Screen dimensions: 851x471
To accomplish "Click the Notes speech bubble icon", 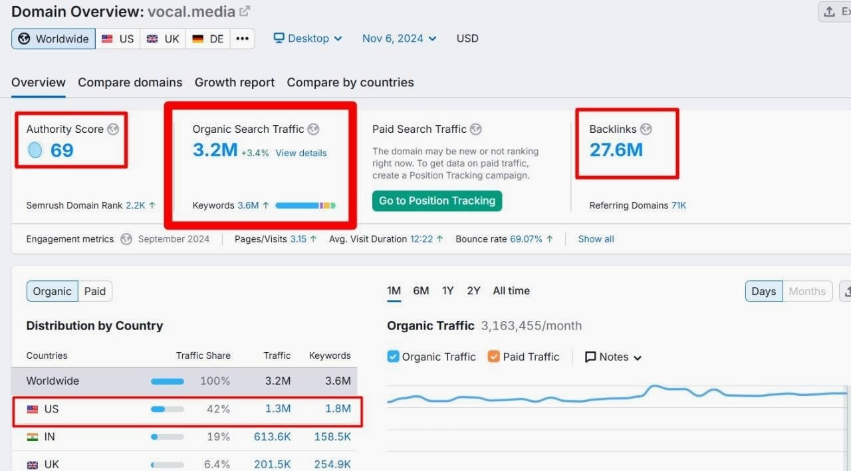I will 590,357.
